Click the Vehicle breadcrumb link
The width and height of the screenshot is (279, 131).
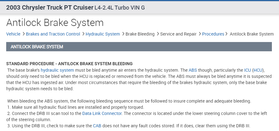tap(13, 34)
